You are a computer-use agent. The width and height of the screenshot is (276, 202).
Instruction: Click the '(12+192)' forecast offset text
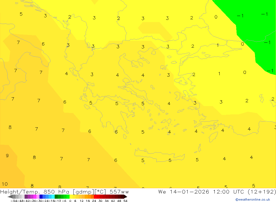(x=262, y=192)
